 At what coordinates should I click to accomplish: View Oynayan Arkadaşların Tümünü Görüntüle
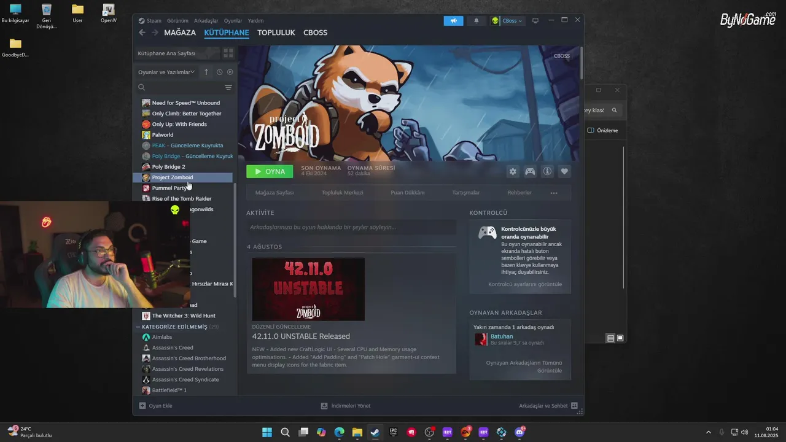[524, 366]
